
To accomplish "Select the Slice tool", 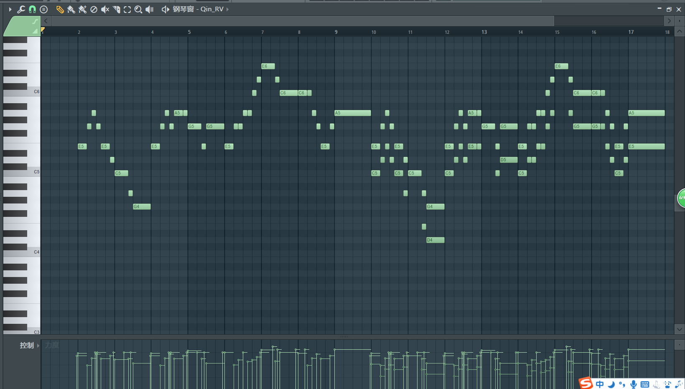I will 116,9.
